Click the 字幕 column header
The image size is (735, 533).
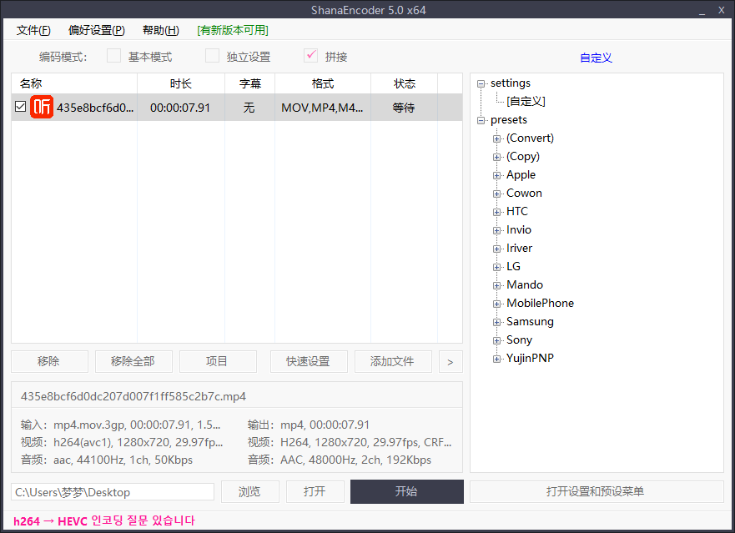(249, 83)
